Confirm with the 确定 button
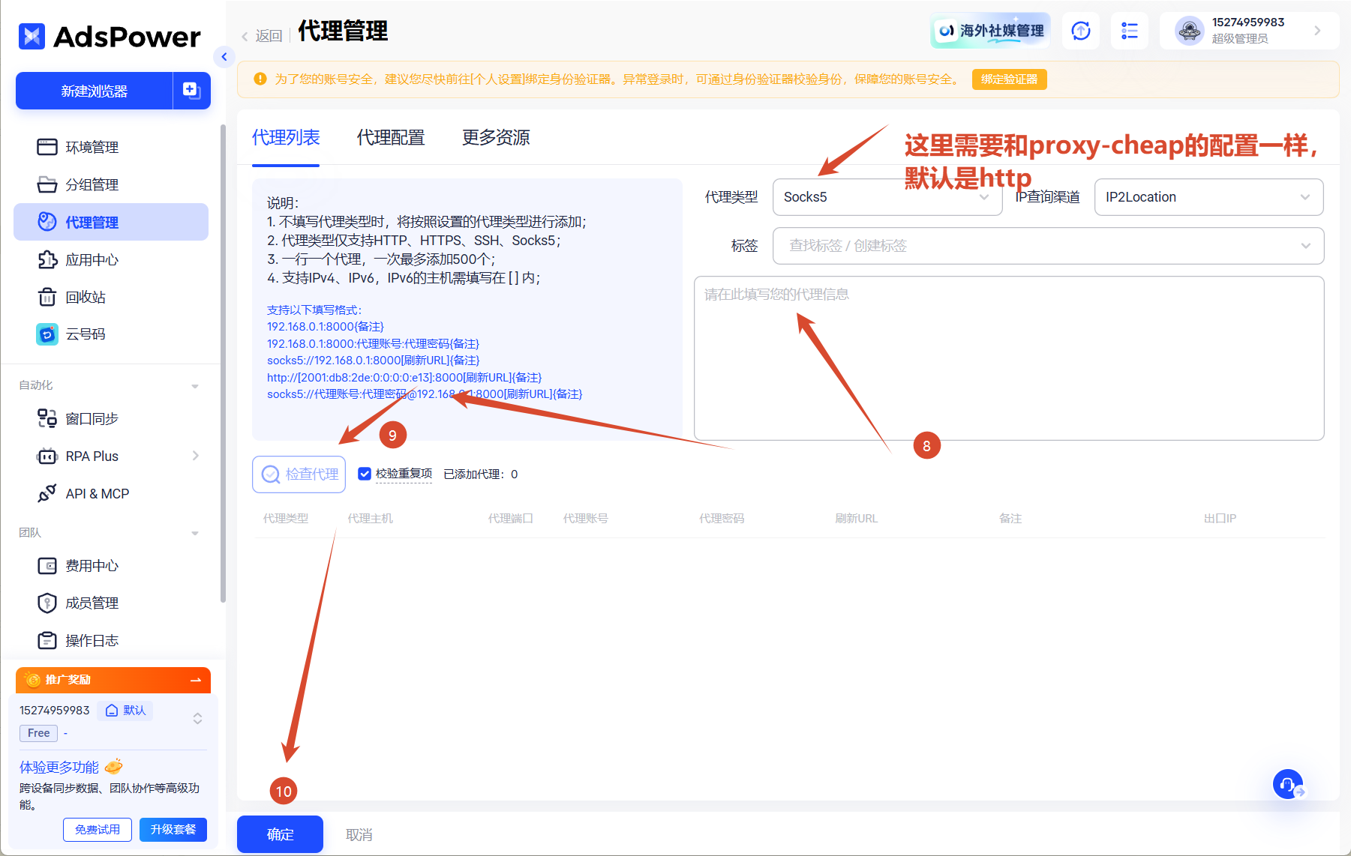This screenshot has height=856, width=1351. coord(280,834)
